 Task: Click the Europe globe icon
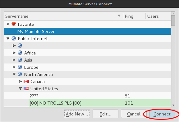pos(20,67)
